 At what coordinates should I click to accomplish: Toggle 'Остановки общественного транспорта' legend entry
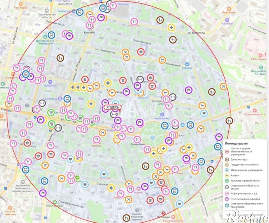(244, 205)
